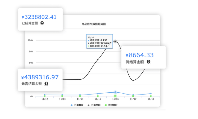Click help icon beside 已结算金额
Image resolution: width=198 pixels, height=119 pixels.
tap(42, 23)
